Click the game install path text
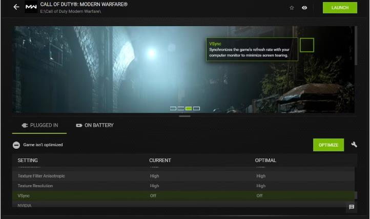Viewport: 370px width, 219px height. [70, 11]
